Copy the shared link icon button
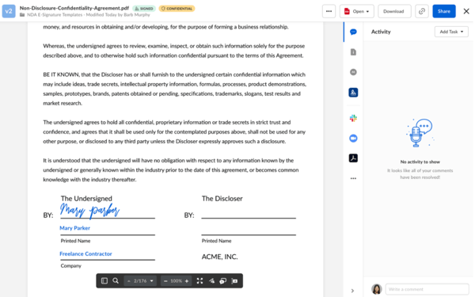Viewport: 475px width, 297px height. tap(422, 11)
